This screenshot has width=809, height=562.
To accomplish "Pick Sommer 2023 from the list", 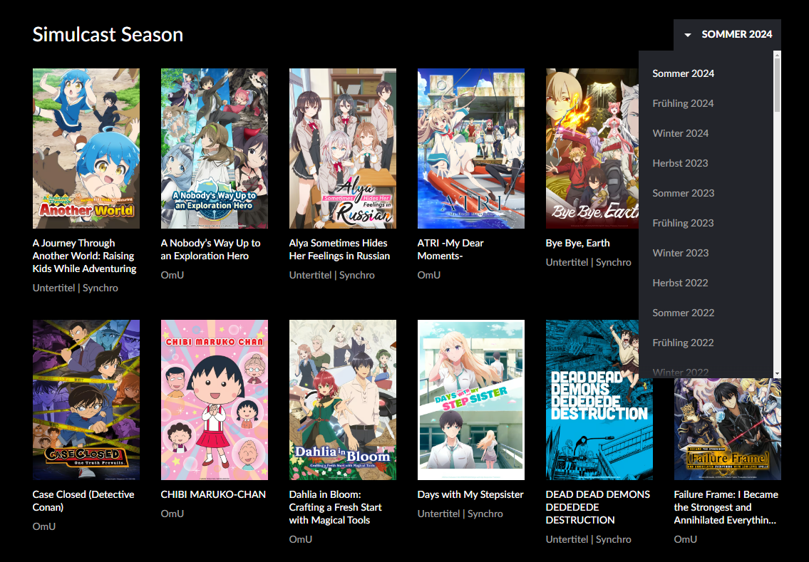I will pos(683,193).
